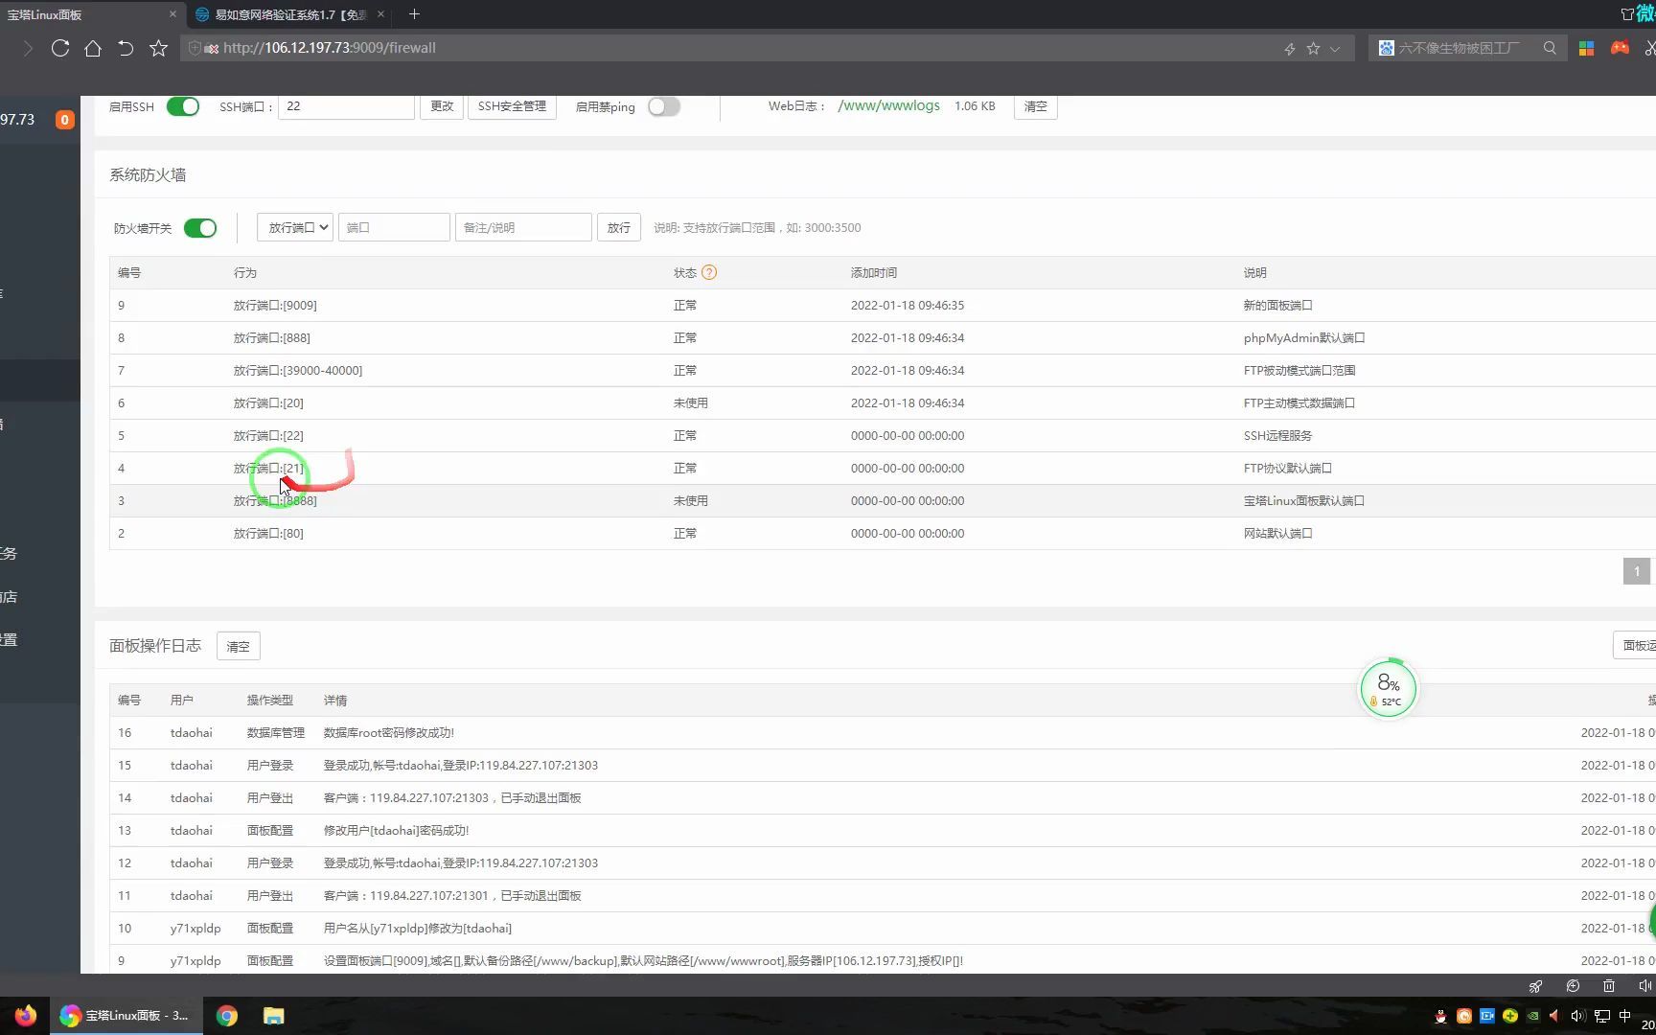
Task: Click 清空 beside 面板操作日志
Action: (238, 646)
